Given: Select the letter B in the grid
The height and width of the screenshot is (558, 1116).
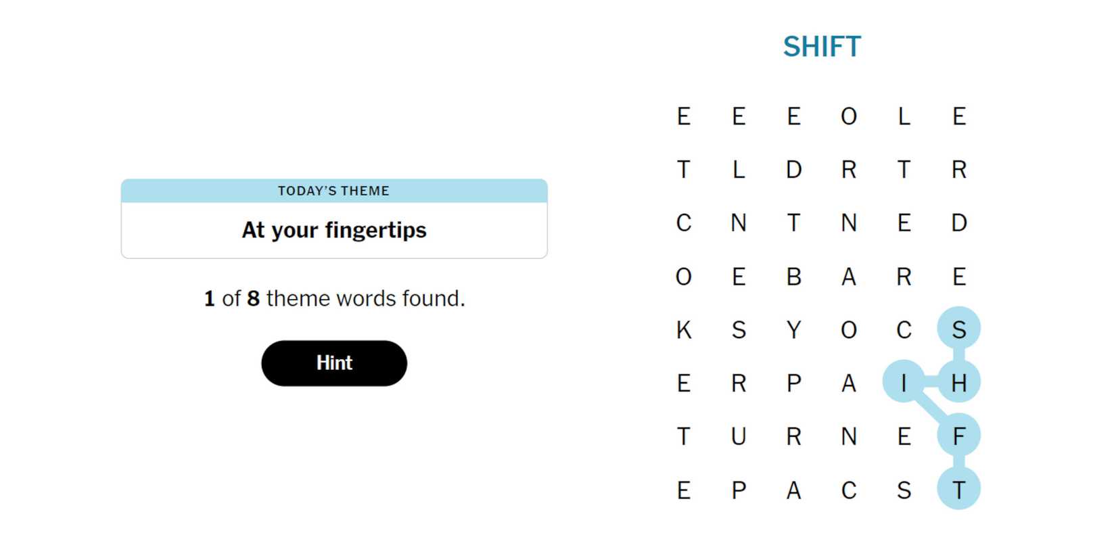Looking at the screenshot, I should pyautogui.click(x=794, y=277).
